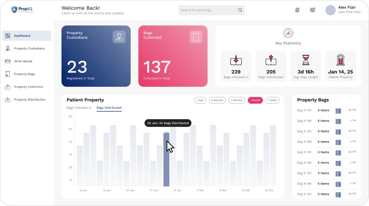Click the 4 Feb axis label
The height and width of the screenshot is (206, 369).
tap(200, 191)
